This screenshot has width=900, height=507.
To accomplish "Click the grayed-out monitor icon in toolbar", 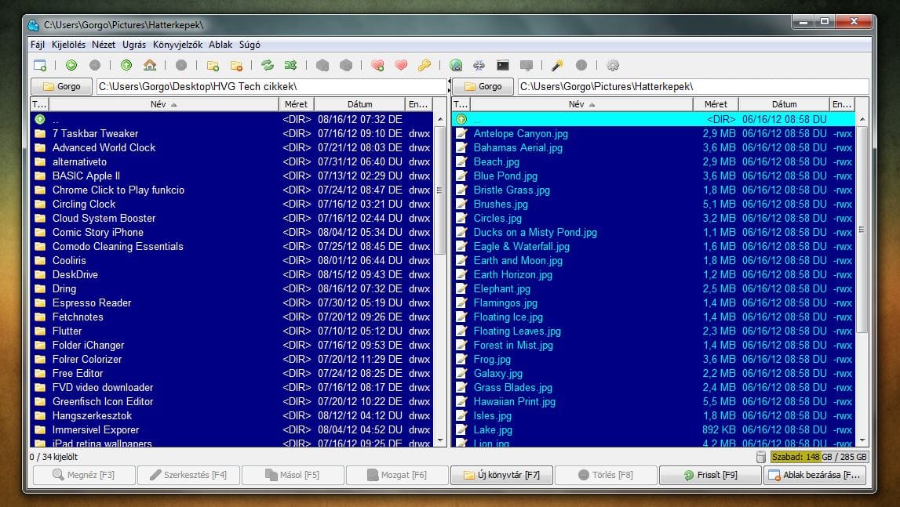I will [x=527, y=65].
